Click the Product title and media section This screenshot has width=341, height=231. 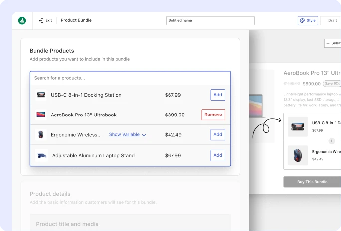coord(130,223)
